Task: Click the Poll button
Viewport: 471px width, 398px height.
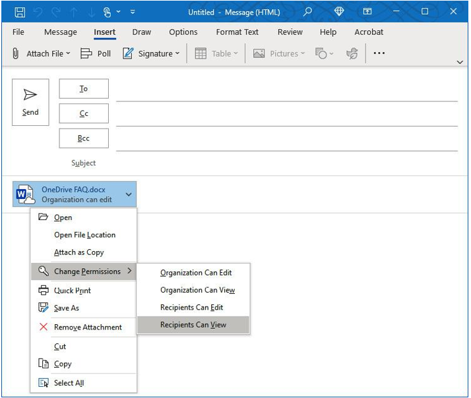Action: [96, 53]
